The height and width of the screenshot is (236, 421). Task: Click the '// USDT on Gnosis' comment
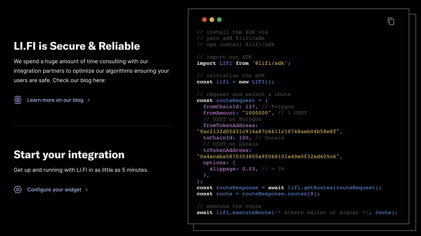(231, 144)
